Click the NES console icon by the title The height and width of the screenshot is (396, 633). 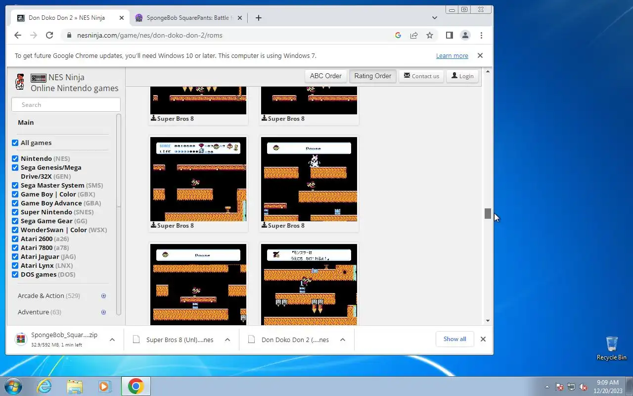tap(39, 78)
